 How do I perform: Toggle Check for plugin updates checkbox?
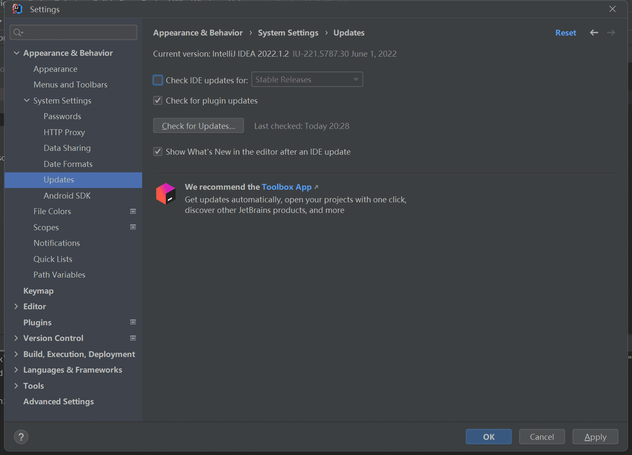coord(158,101)
